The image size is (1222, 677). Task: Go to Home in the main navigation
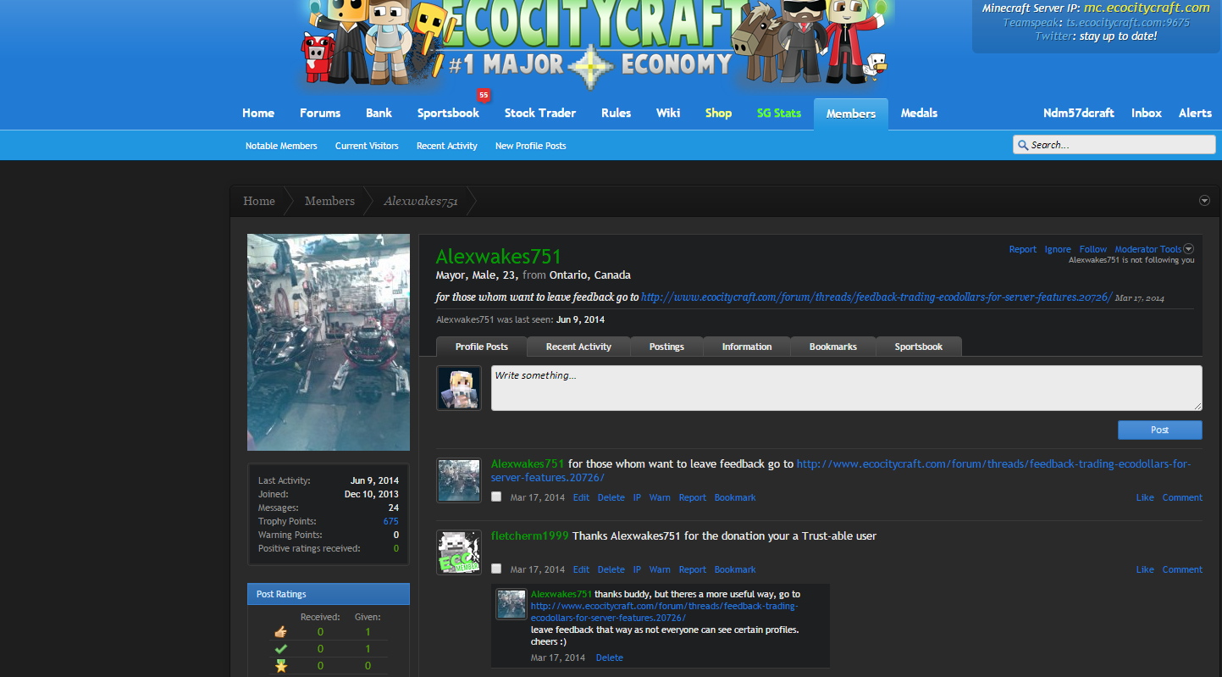coord(258,113)
